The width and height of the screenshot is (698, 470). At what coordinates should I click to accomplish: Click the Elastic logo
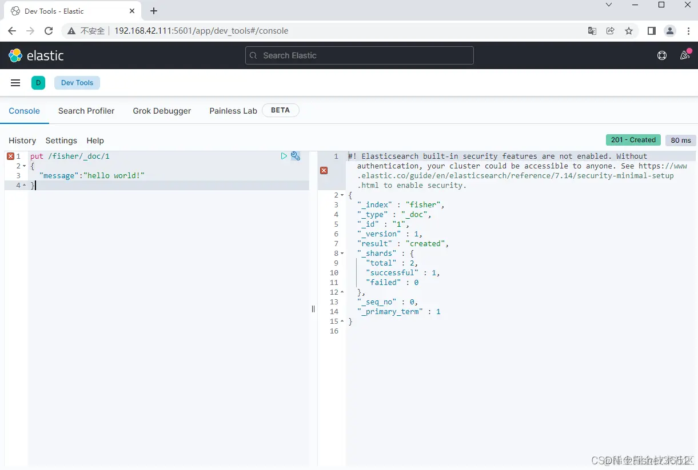36,55
